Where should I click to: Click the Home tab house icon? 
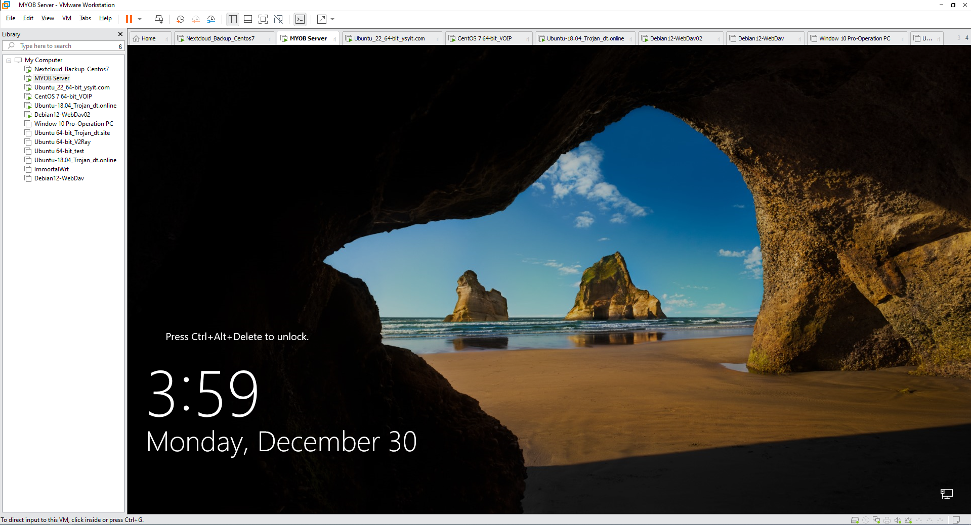coord(136,38)
